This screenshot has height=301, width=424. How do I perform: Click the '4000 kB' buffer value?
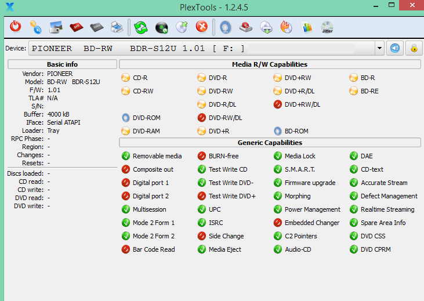point(59,114)
